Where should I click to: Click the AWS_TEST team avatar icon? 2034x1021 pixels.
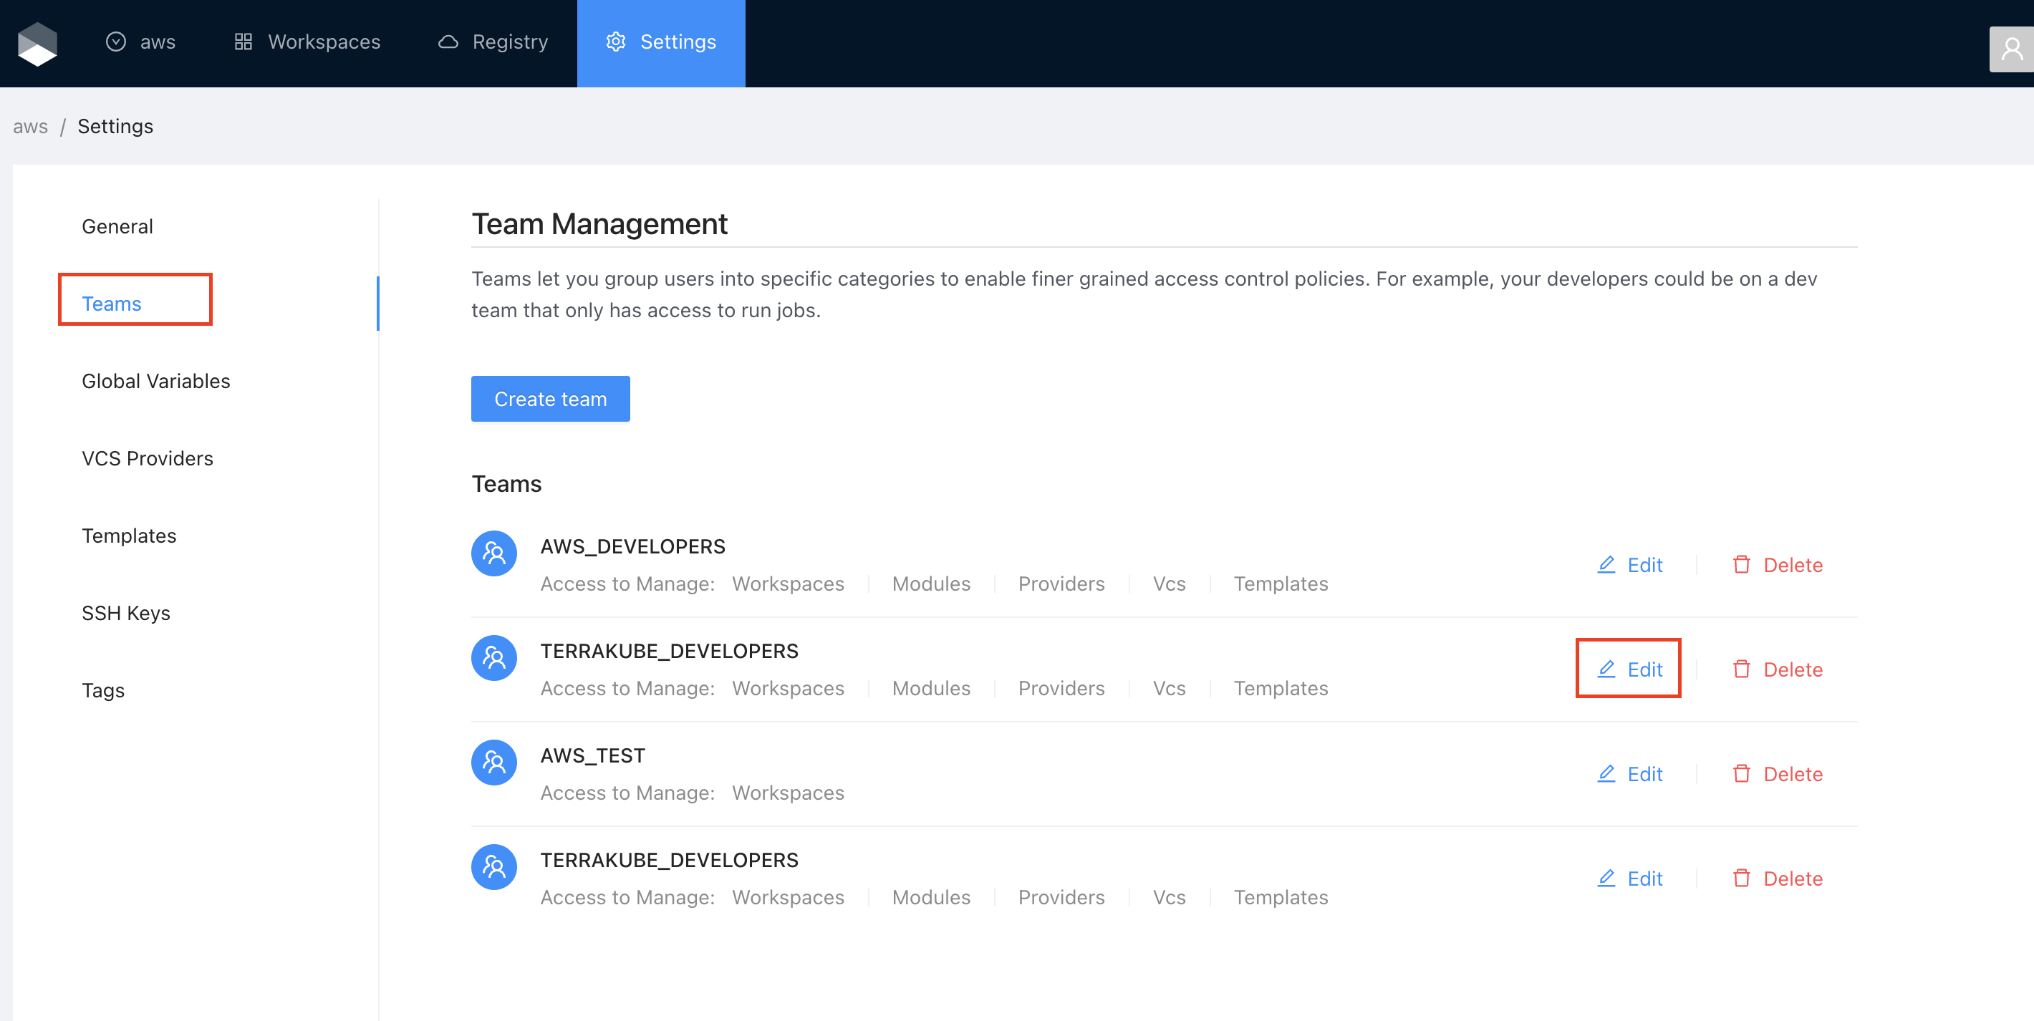pos(493,762)
